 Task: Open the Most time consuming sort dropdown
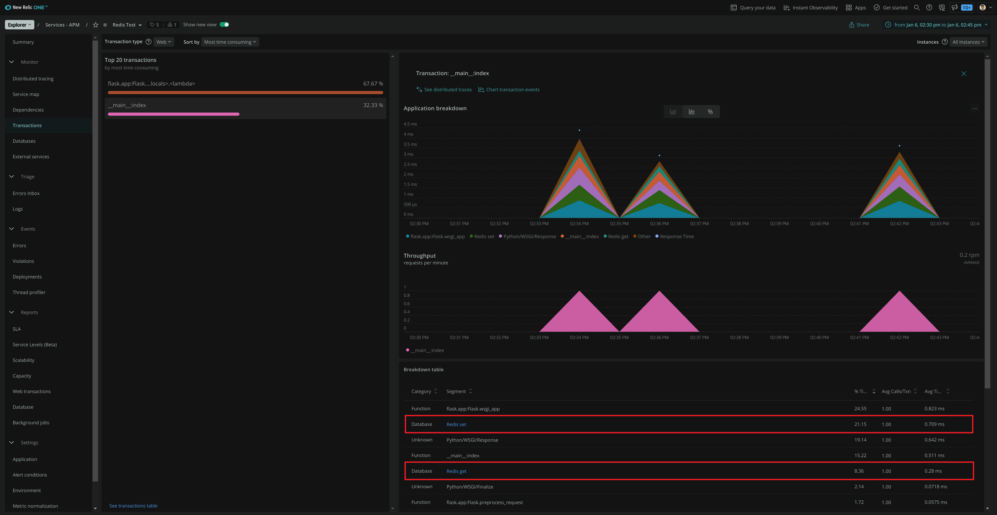click(230, 42)
